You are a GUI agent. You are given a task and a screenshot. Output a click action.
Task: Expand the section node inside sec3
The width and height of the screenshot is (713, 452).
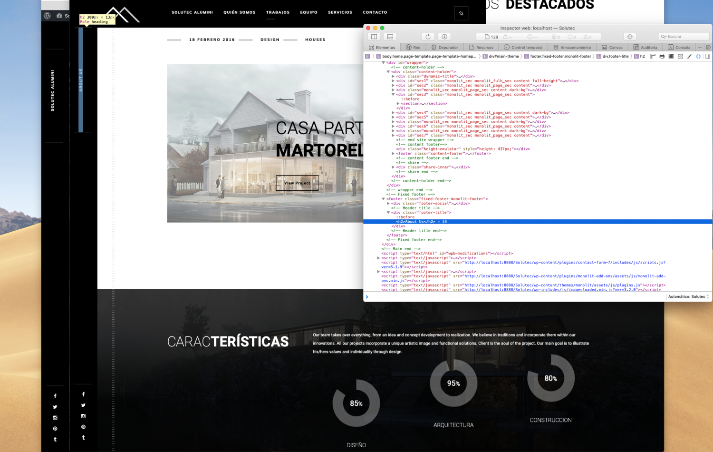(x=398, y=104)
